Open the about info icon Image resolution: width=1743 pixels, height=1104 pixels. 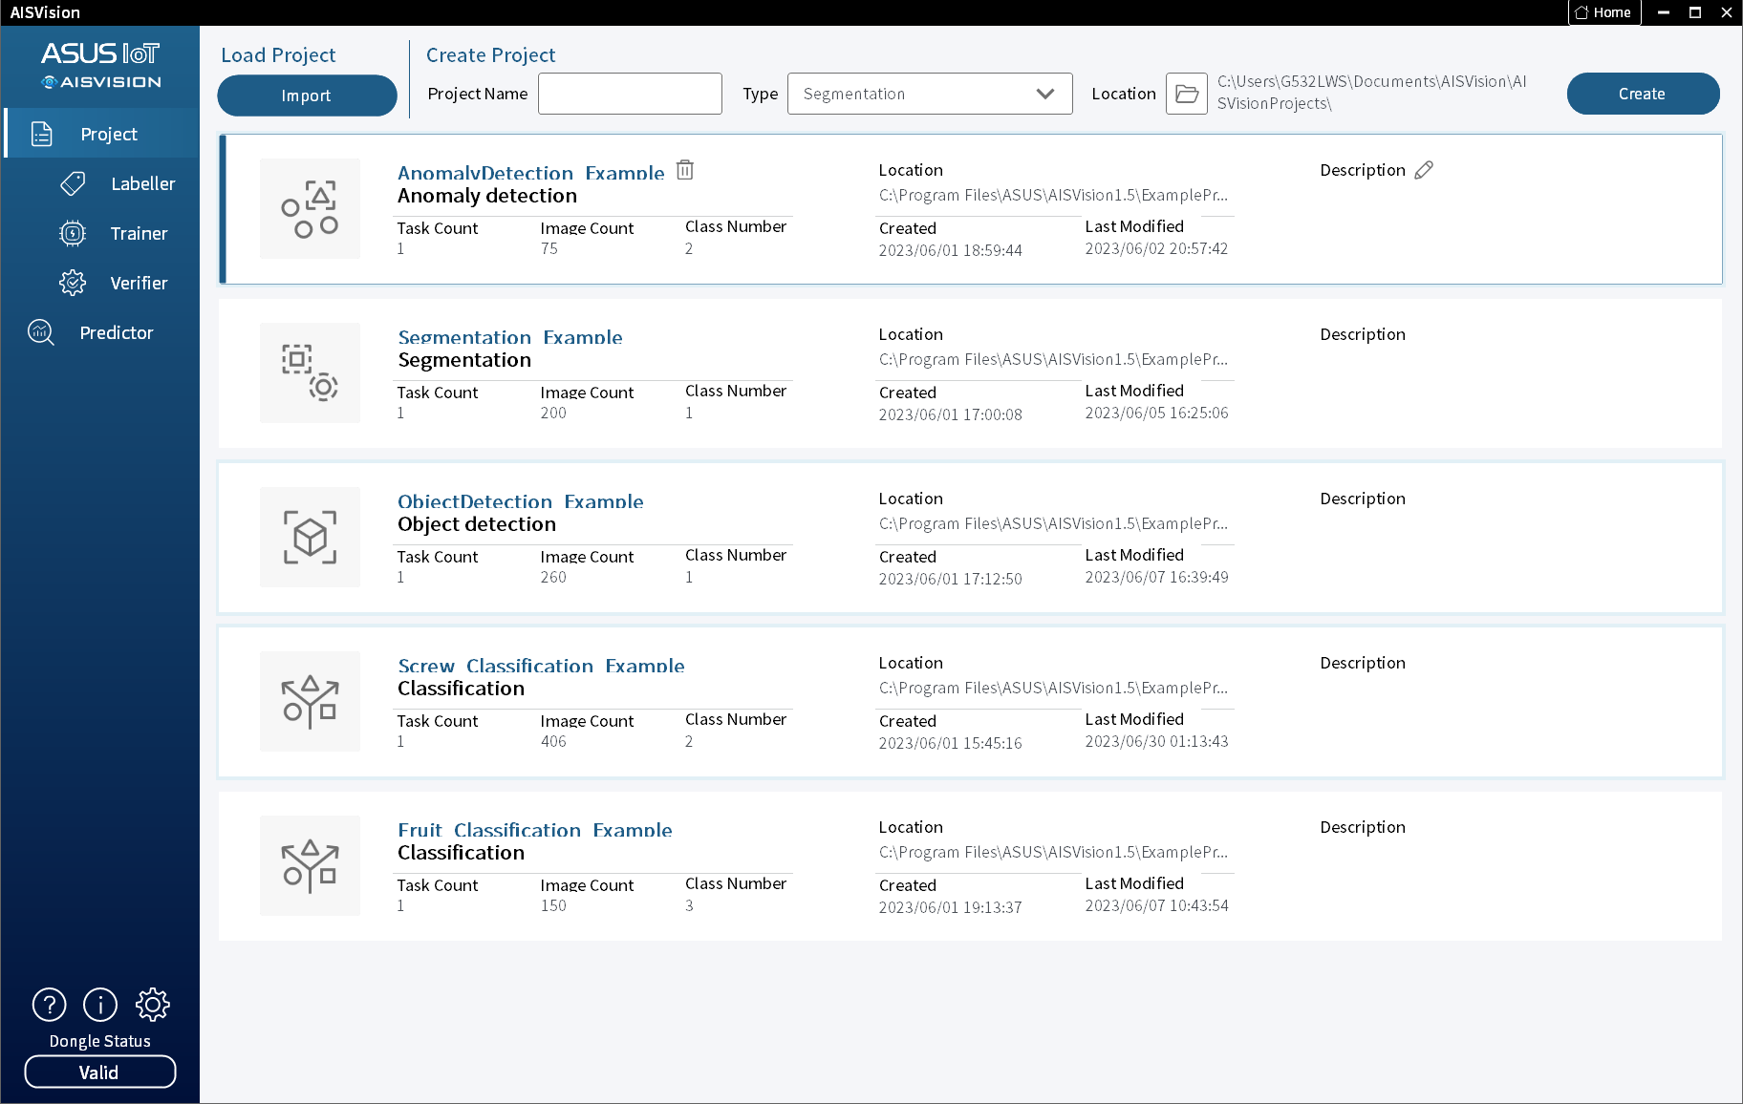point(100,1004)
